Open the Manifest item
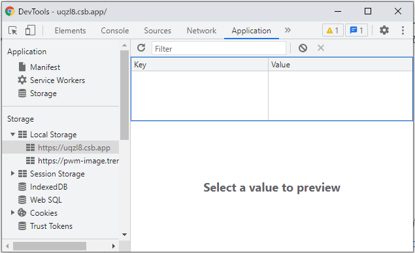415x253 pixels. coord(45,67)
